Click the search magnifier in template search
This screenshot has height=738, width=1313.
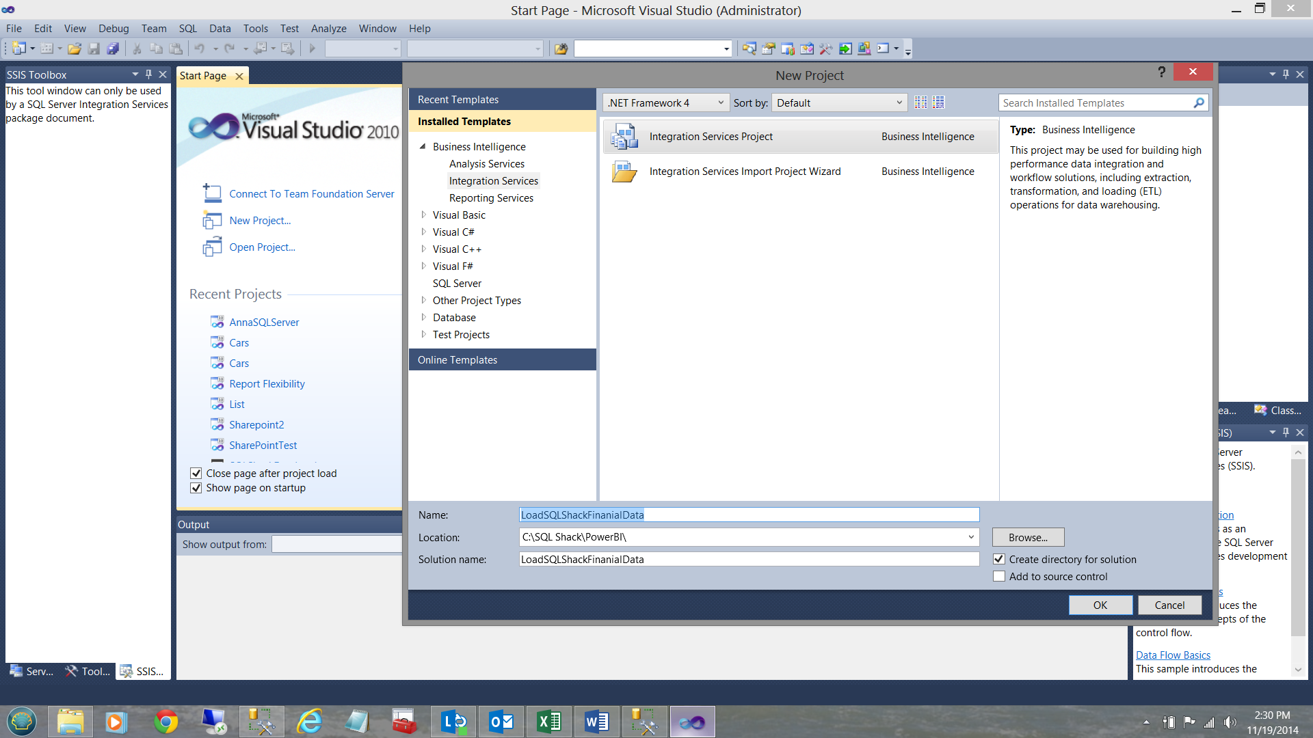1199,102
